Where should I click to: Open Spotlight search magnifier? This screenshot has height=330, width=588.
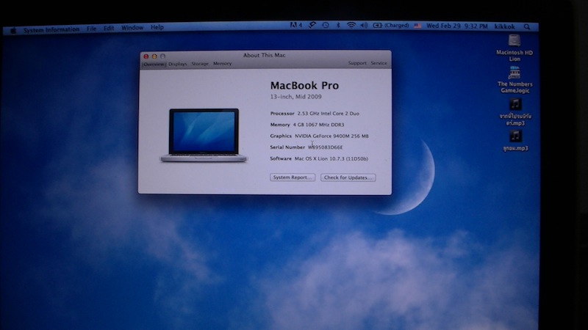527,27
